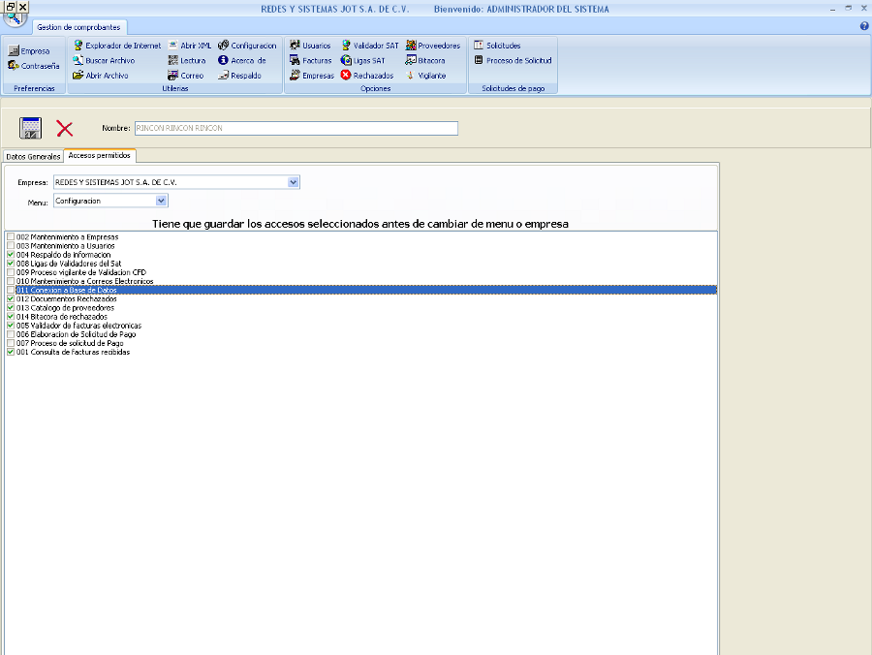Click Proceso de Solicitud button
872x655 pixels.
pyautogui.click(x=513, y=60)
